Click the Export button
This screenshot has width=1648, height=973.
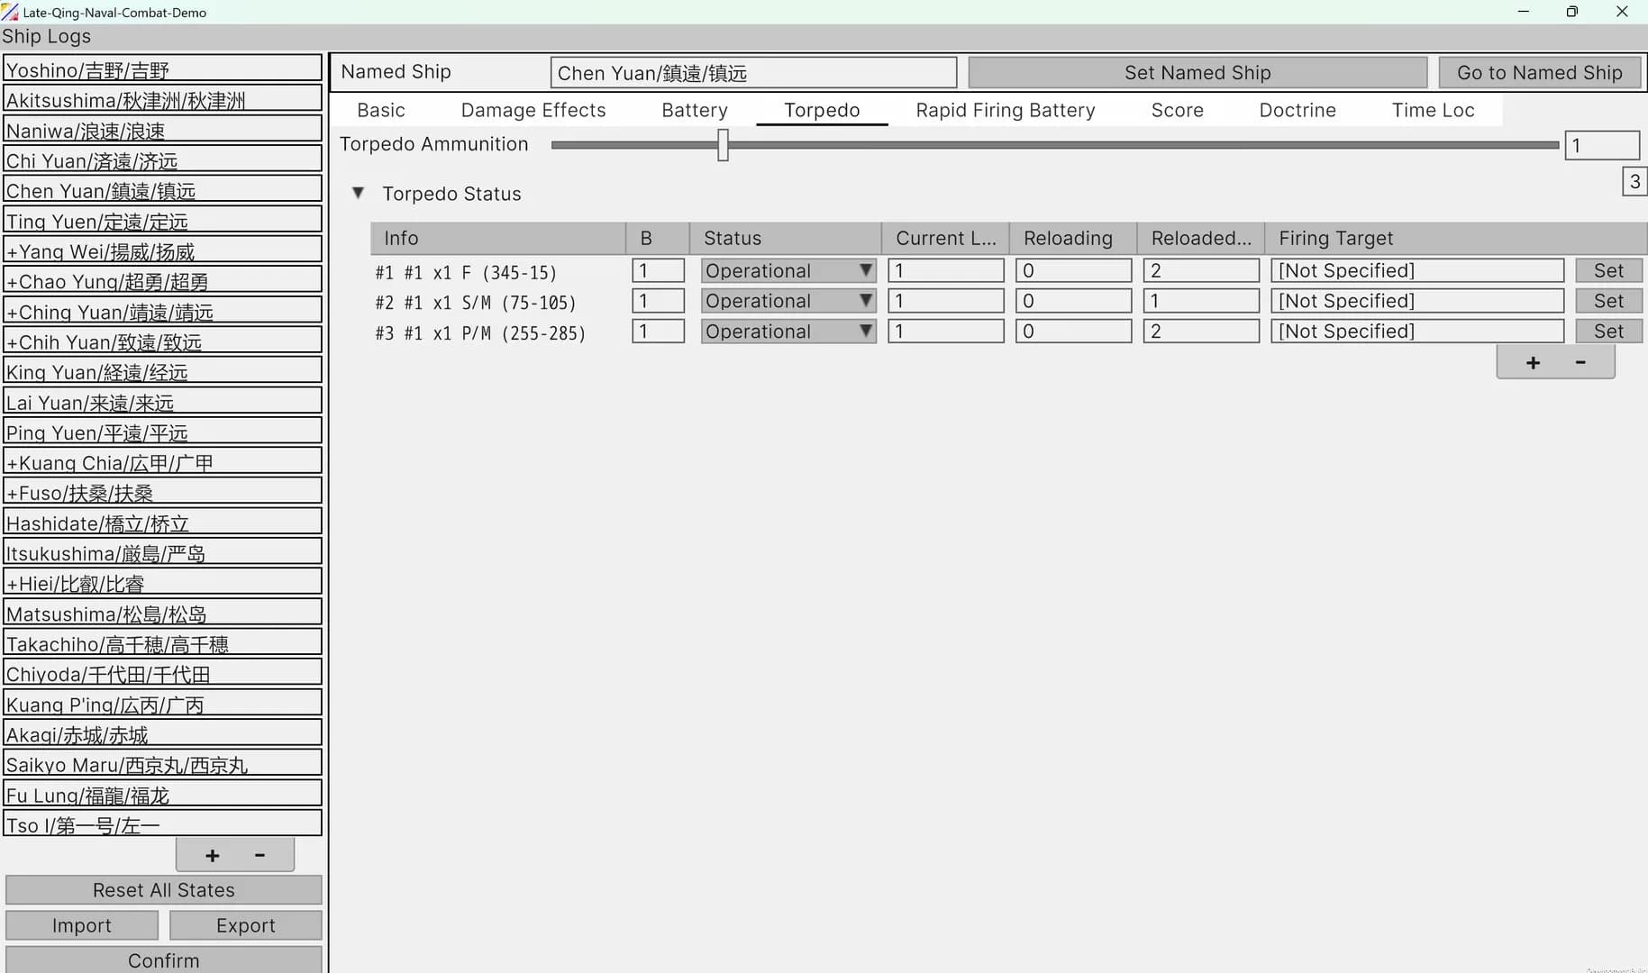(245, 925)
